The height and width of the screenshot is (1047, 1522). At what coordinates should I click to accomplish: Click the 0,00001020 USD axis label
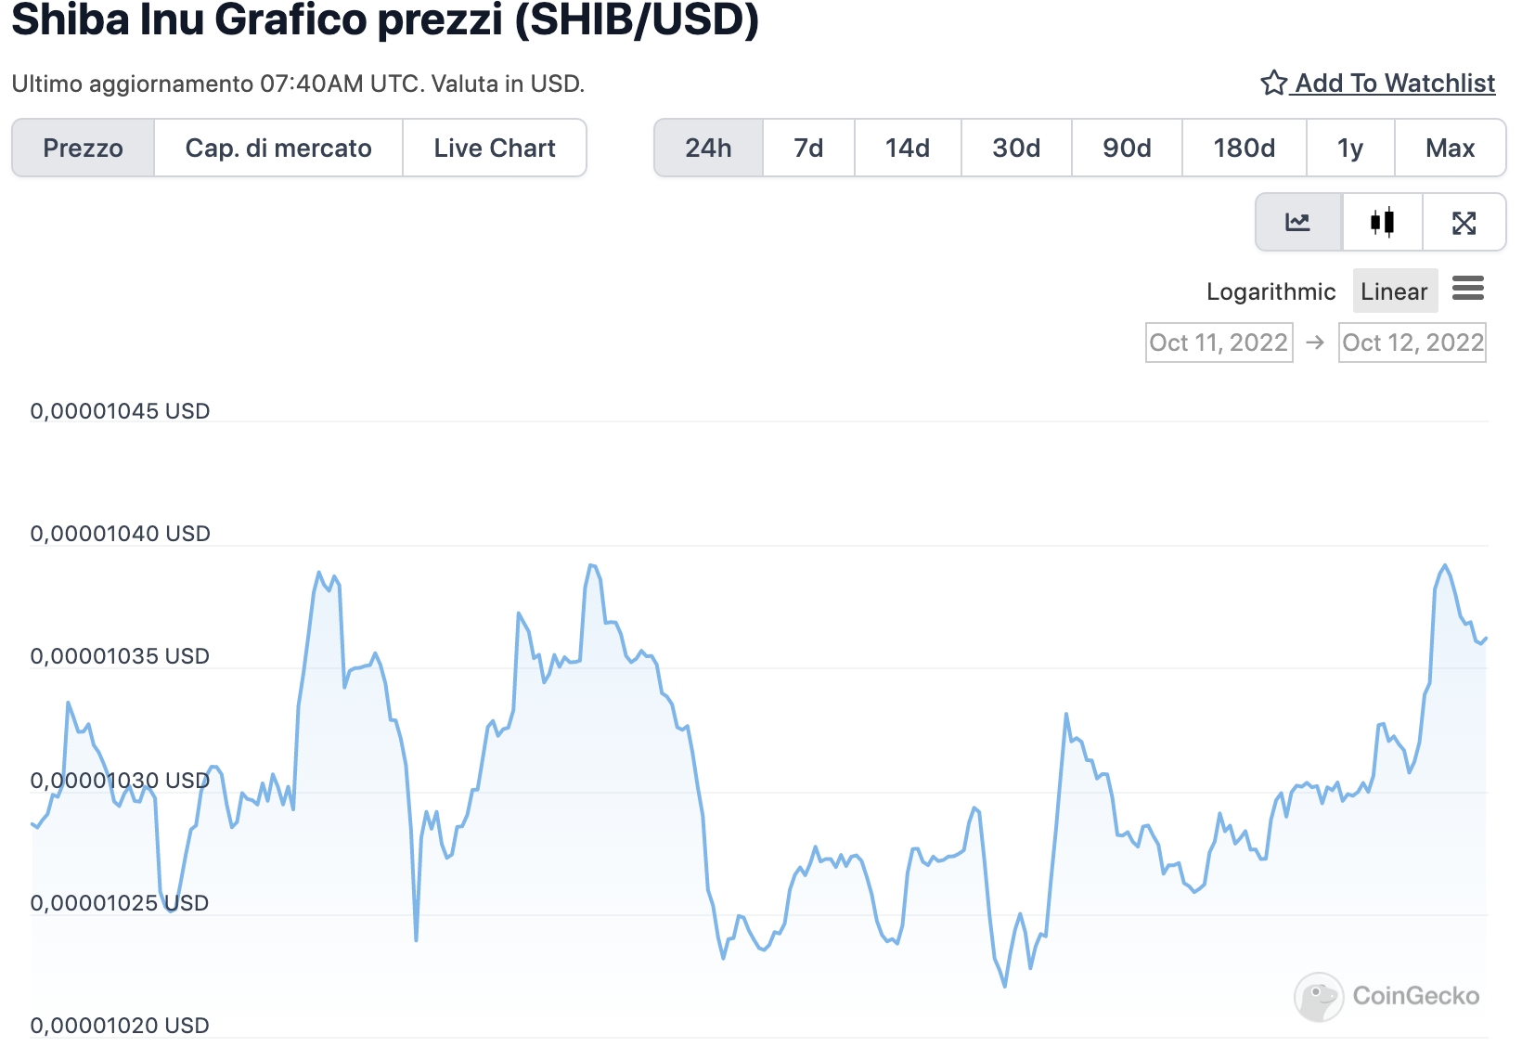tap(121, 1026)
